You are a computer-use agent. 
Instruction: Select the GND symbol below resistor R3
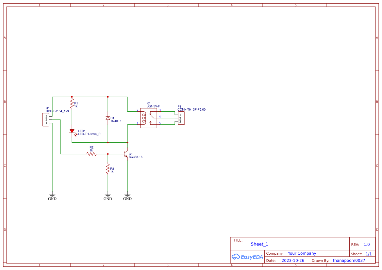tap(108, 195)
